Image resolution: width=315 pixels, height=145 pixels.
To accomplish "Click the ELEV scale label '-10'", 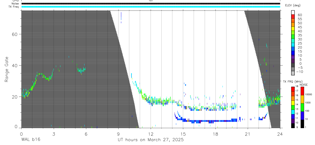I will click(x=300, y=72).
